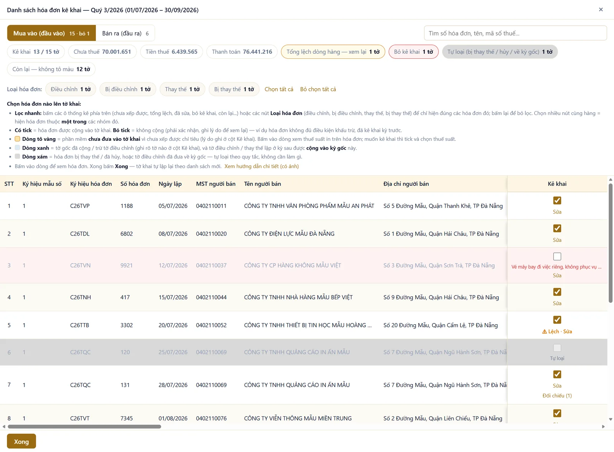The height and width of the screenshot is (452, 614).
Task: Click the Xong button
Action: 21,441
